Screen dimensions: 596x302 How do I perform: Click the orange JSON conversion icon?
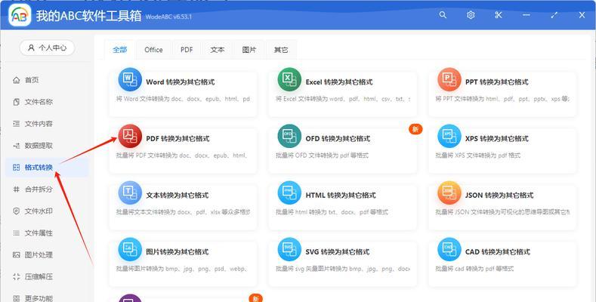coord(449,193)
